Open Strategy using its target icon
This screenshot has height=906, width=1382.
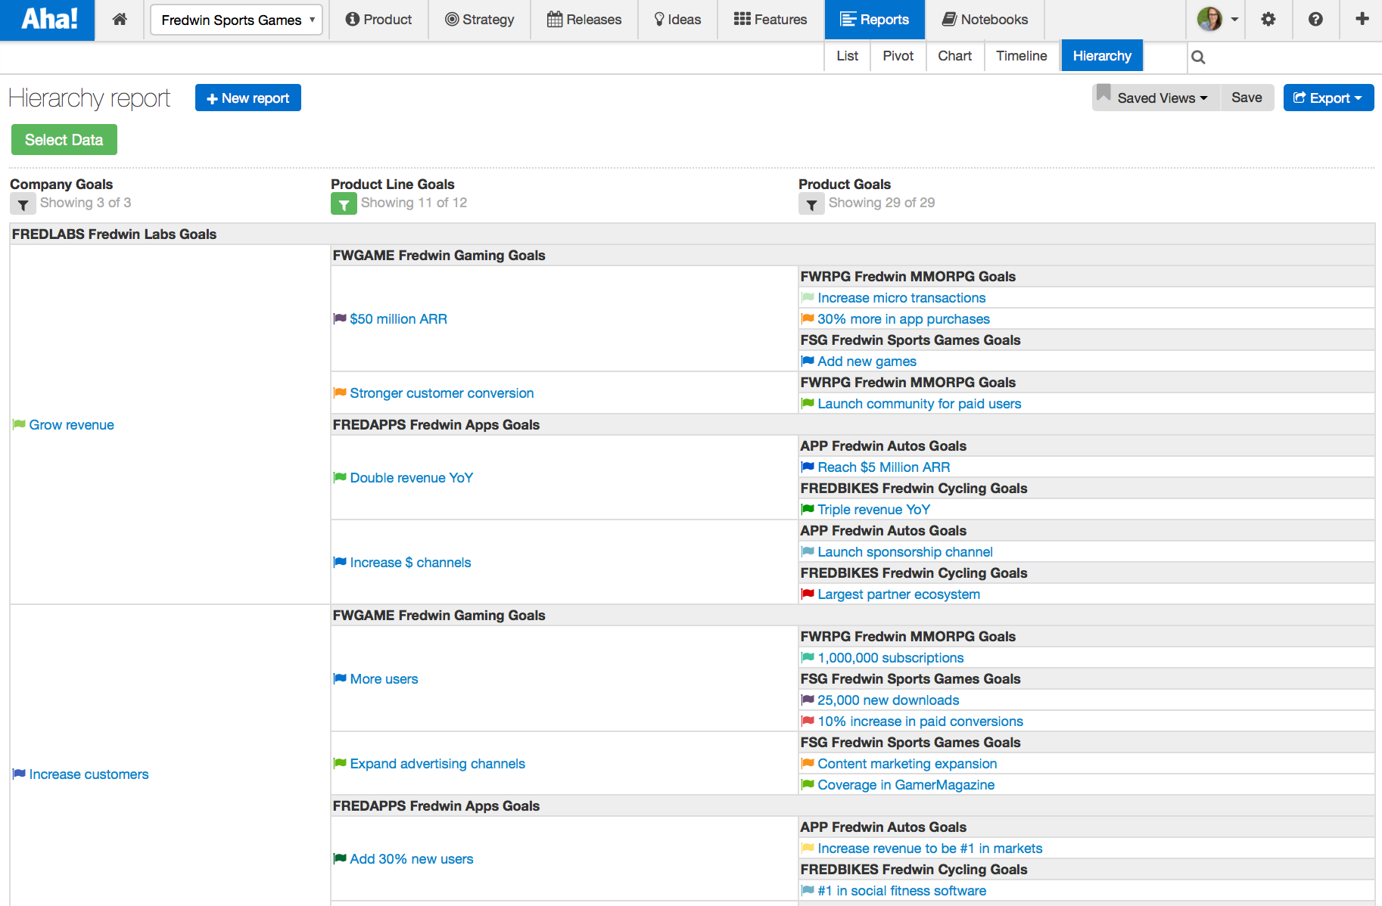point(452,20)
